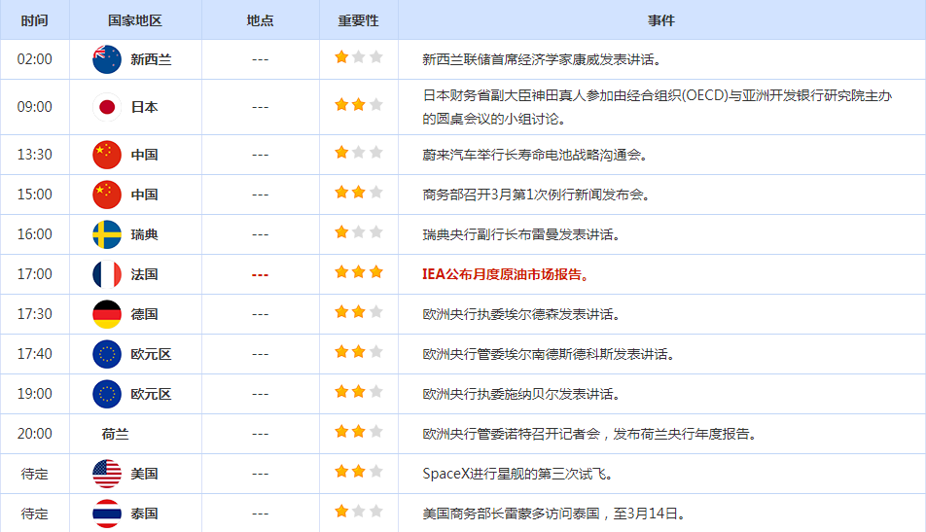Click the 美国 country name
This screenshot has height=532, width=926.
[x=144, y=474]
